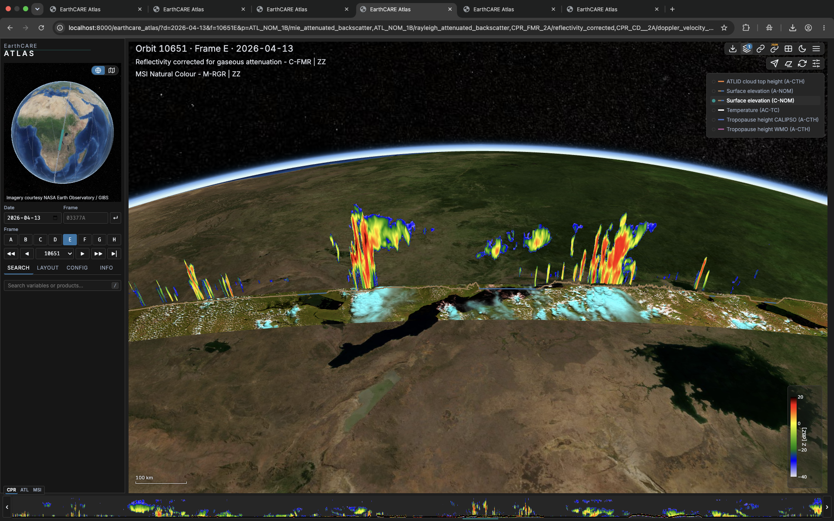Open the calendar picker in the Date field
The width and height of the screenshot is (834, 521).
click(55, 218)
